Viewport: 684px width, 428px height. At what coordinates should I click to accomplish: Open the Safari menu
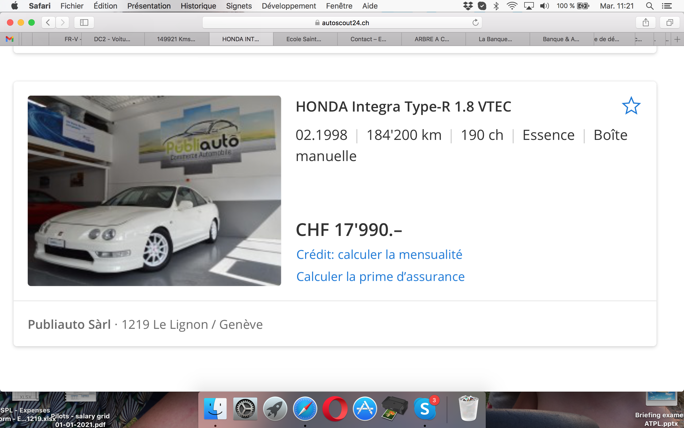point(40,6)
